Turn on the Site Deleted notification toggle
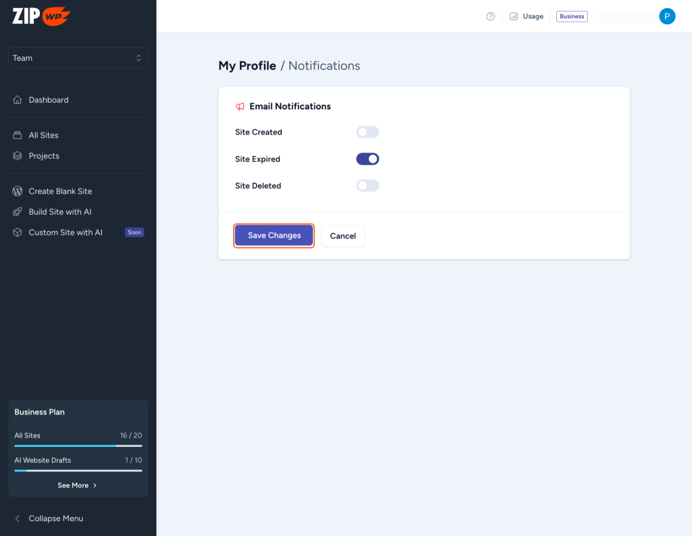Screen dimensions: 692x536 pos(368,186)
